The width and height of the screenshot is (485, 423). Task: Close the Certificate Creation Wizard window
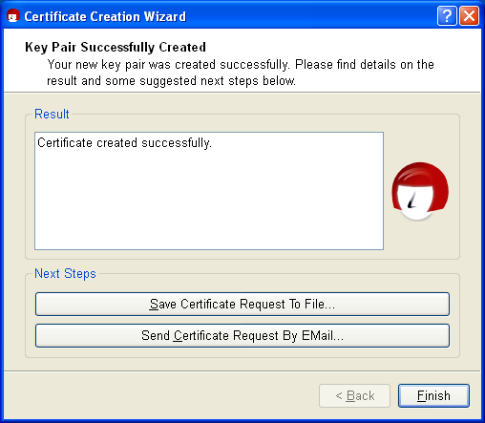[469, 16]
